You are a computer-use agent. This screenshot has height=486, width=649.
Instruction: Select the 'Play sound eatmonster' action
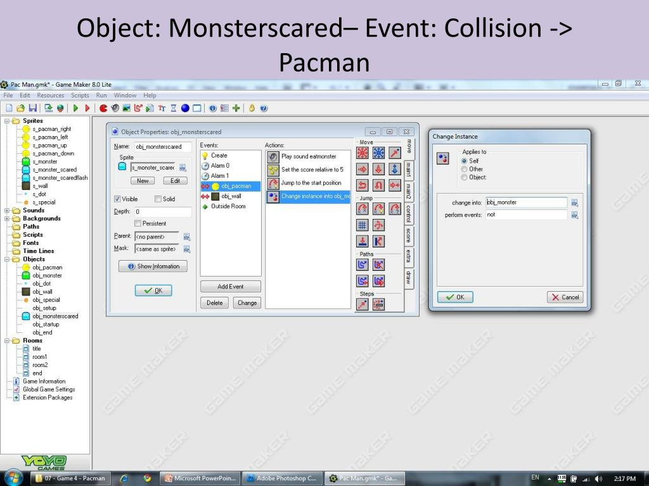pos(309,157)
